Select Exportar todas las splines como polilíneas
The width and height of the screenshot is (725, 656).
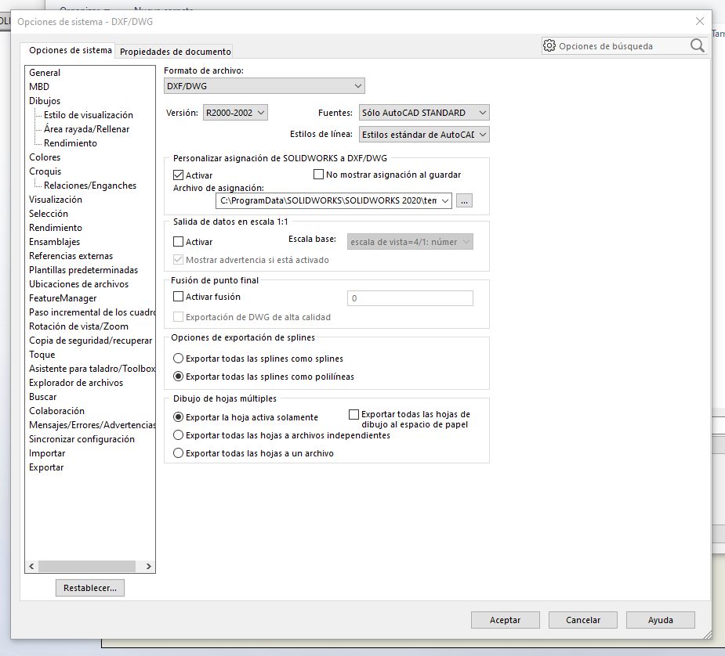tap(178, 377)
